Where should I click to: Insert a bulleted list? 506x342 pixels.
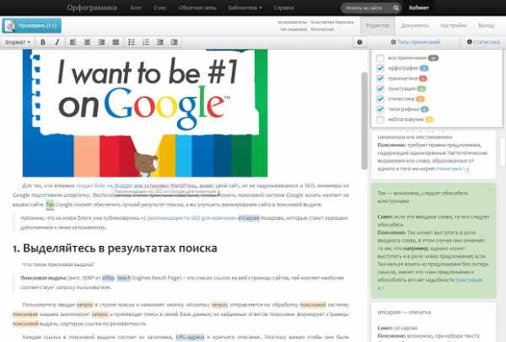click(132, 41)
